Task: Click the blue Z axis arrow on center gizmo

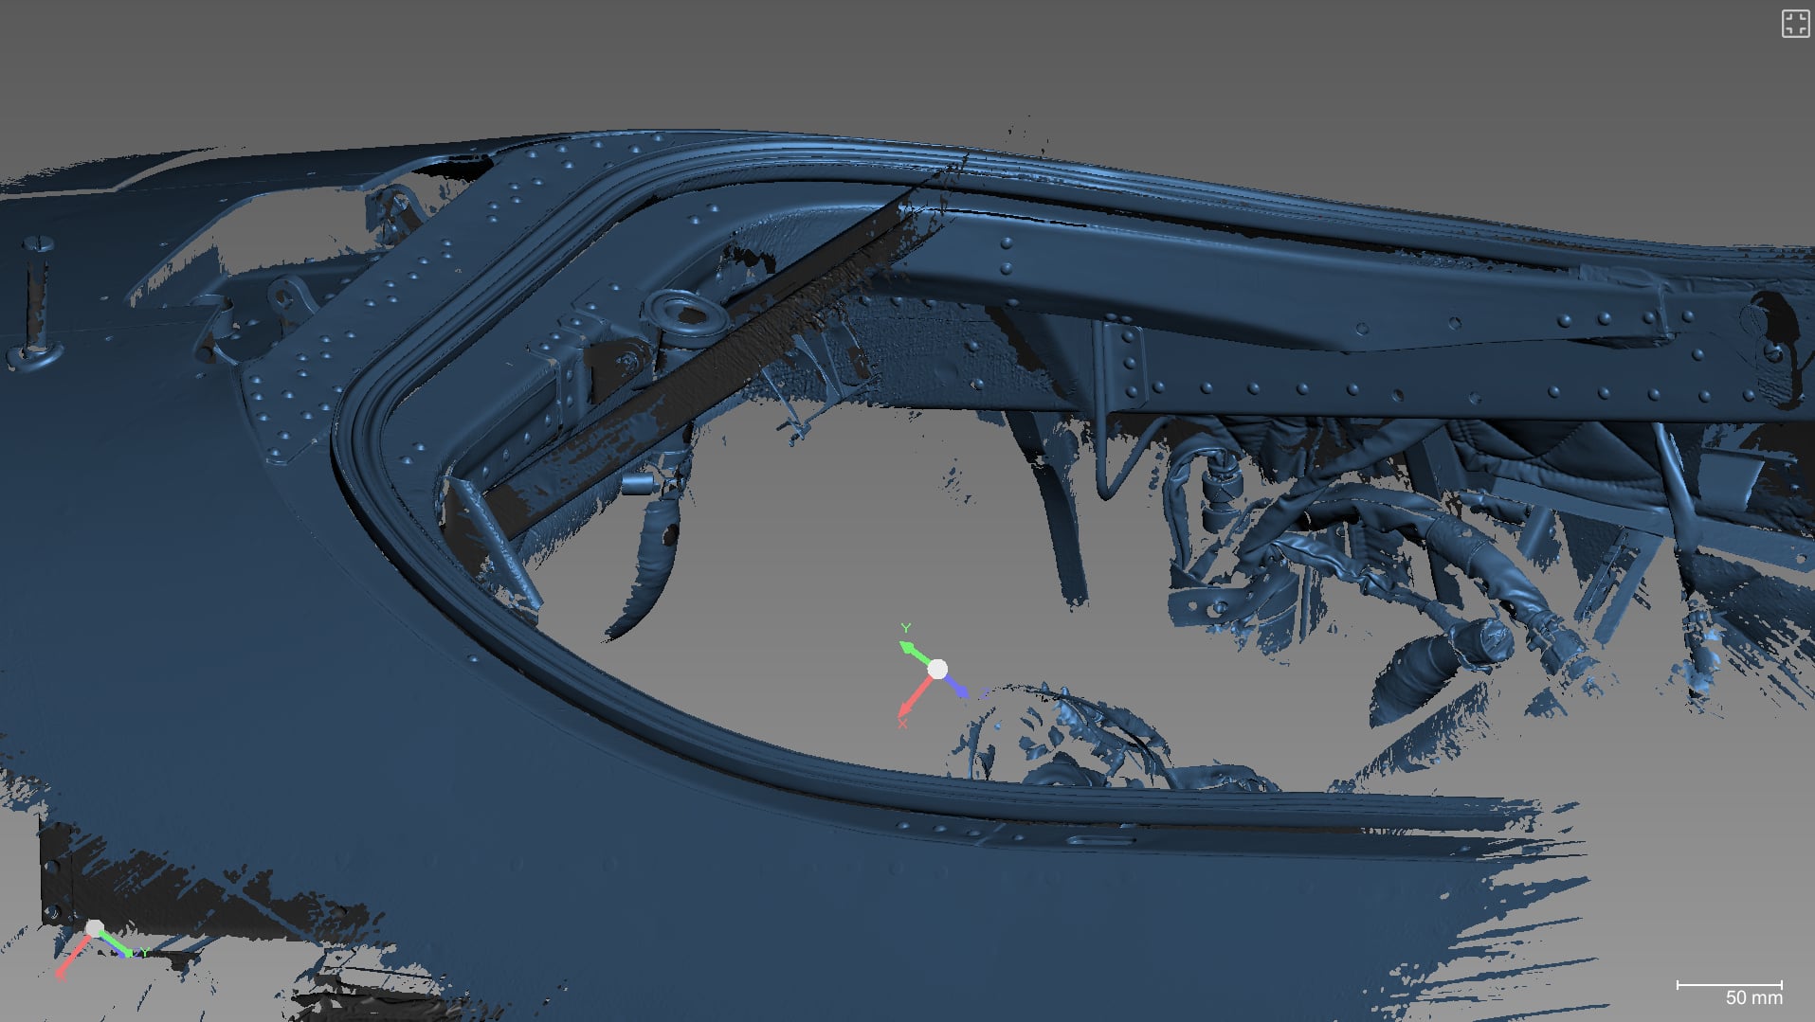Action: click(956, 687)
